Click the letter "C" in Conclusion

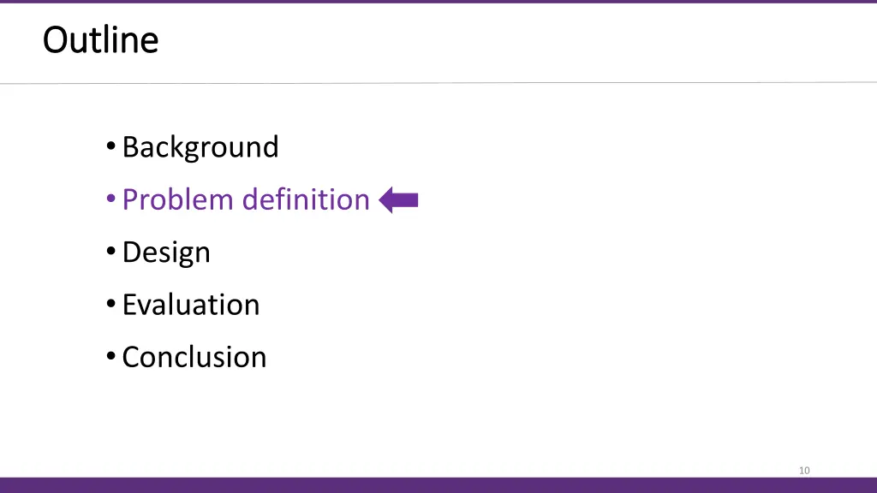[131, 357]
